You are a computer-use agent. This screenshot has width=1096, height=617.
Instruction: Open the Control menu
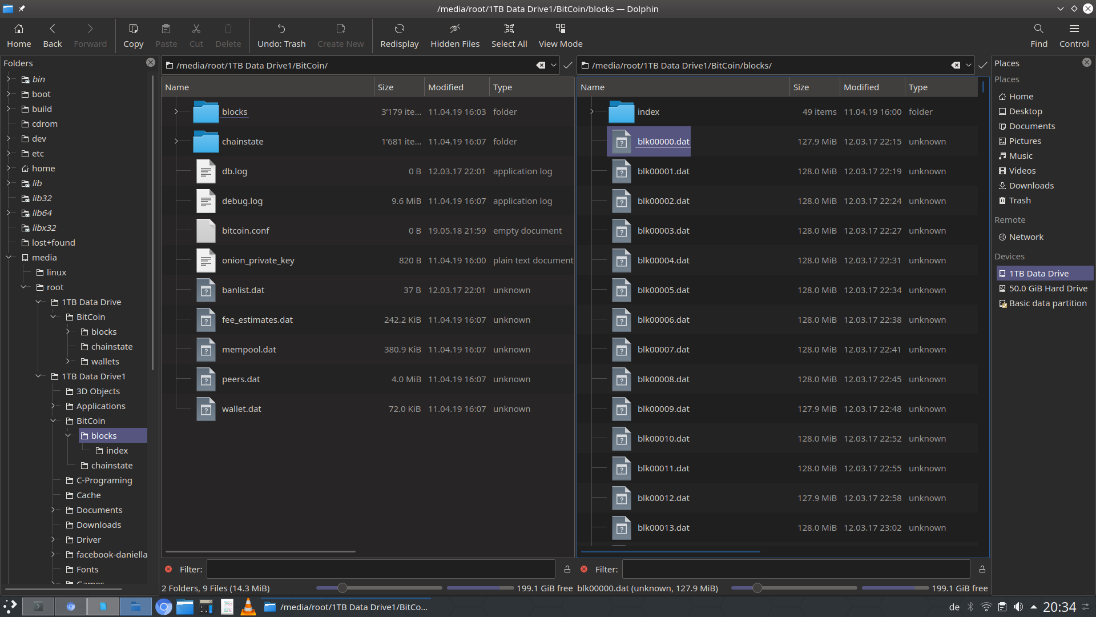[1074, 35]
